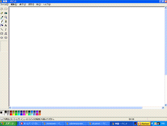Click the horizontal scrollbar right arrow
The image size is (167, 126).
point(163,108)
